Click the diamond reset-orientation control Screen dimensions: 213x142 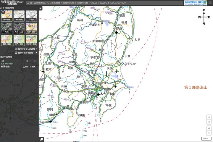click(209, 122)
